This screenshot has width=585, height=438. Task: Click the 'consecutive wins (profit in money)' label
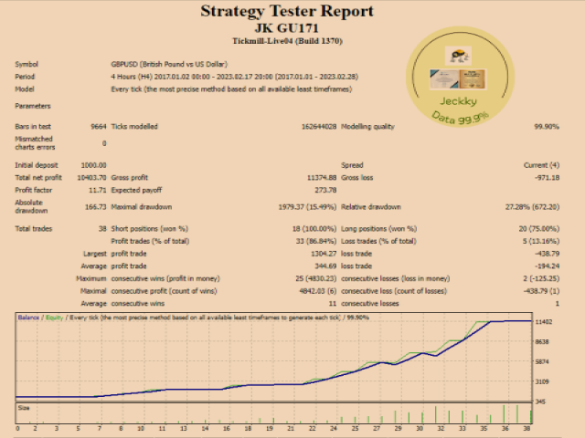[x=165, y=278]
